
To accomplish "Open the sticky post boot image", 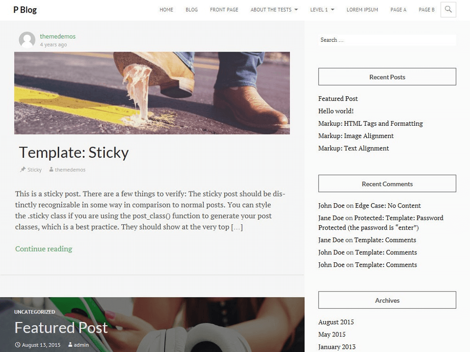I will [x=152, y=93].
